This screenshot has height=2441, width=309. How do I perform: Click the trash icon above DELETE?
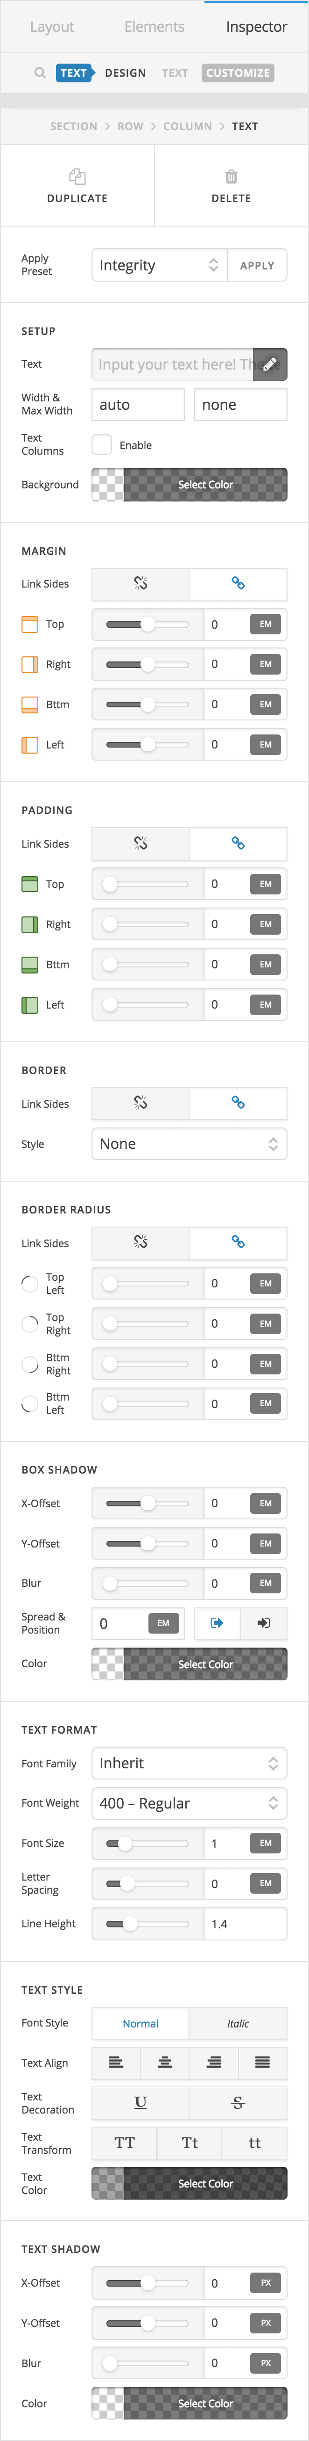[232, 176]
